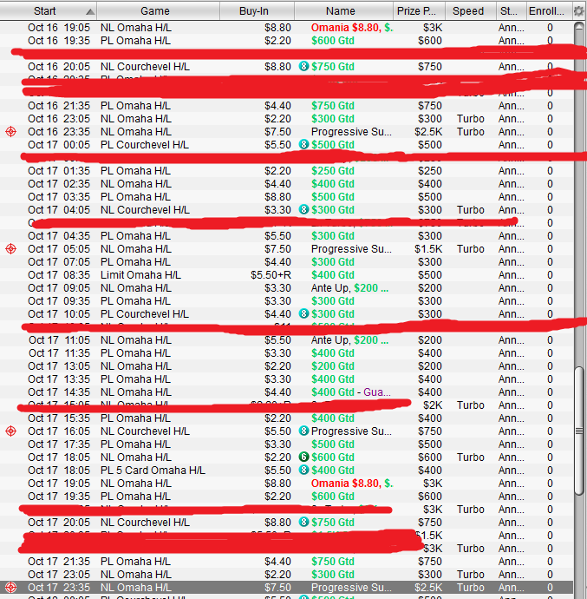587x599 pixels.
Task: Select Oct 17 04:35 PL Omaha H/L row
Action: (x=286, y=236)
